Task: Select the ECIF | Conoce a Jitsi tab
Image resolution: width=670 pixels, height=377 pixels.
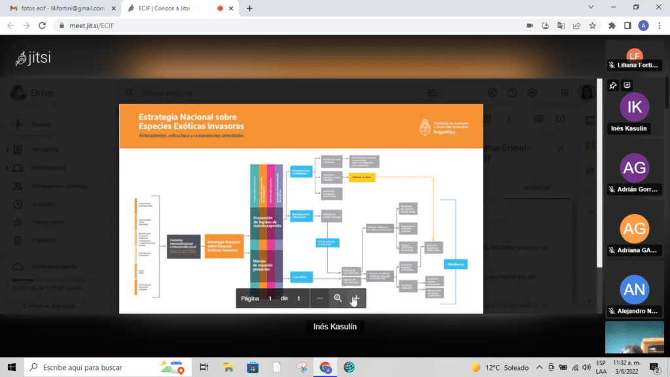Action: tap(170, 9)
